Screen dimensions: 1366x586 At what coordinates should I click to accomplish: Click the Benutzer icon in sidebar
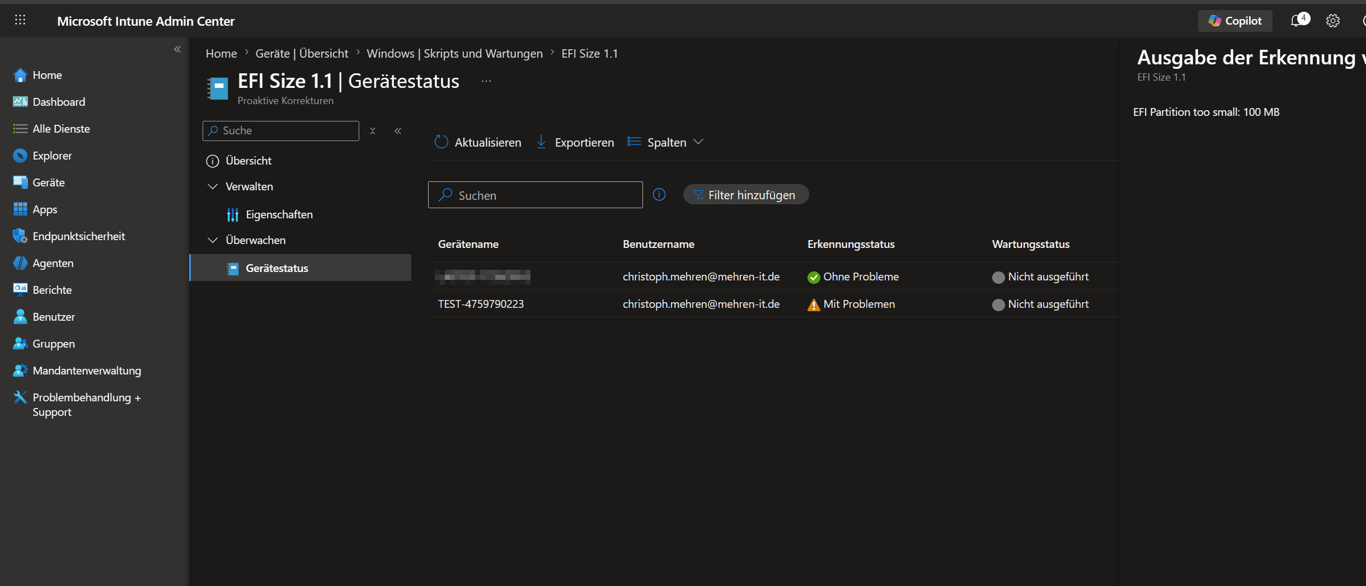click(x=20, y=317)
